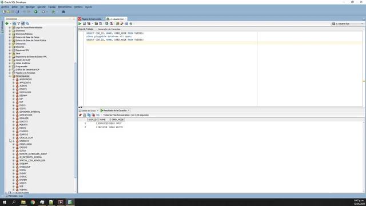Expand the Programador node
The width and height of the screenshot is (366, 206).
[10, 66]
